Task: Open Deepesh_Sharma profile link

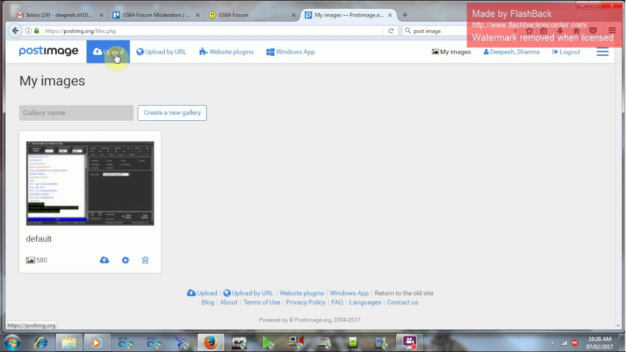Action: point(512,52)
